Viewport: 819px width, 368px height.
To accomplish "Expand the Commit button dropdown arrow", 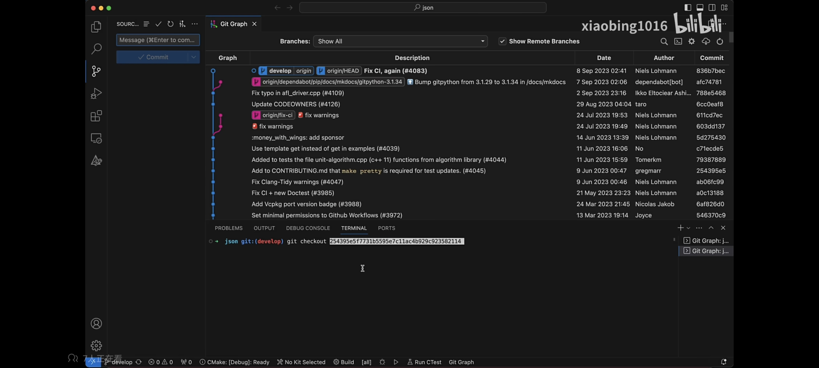I will coord(193,57).
